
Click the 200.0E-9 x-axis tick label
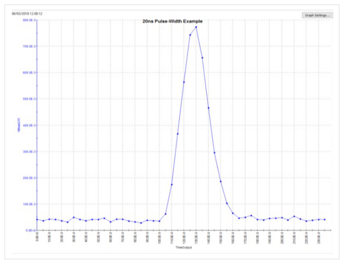click(282, 239)
